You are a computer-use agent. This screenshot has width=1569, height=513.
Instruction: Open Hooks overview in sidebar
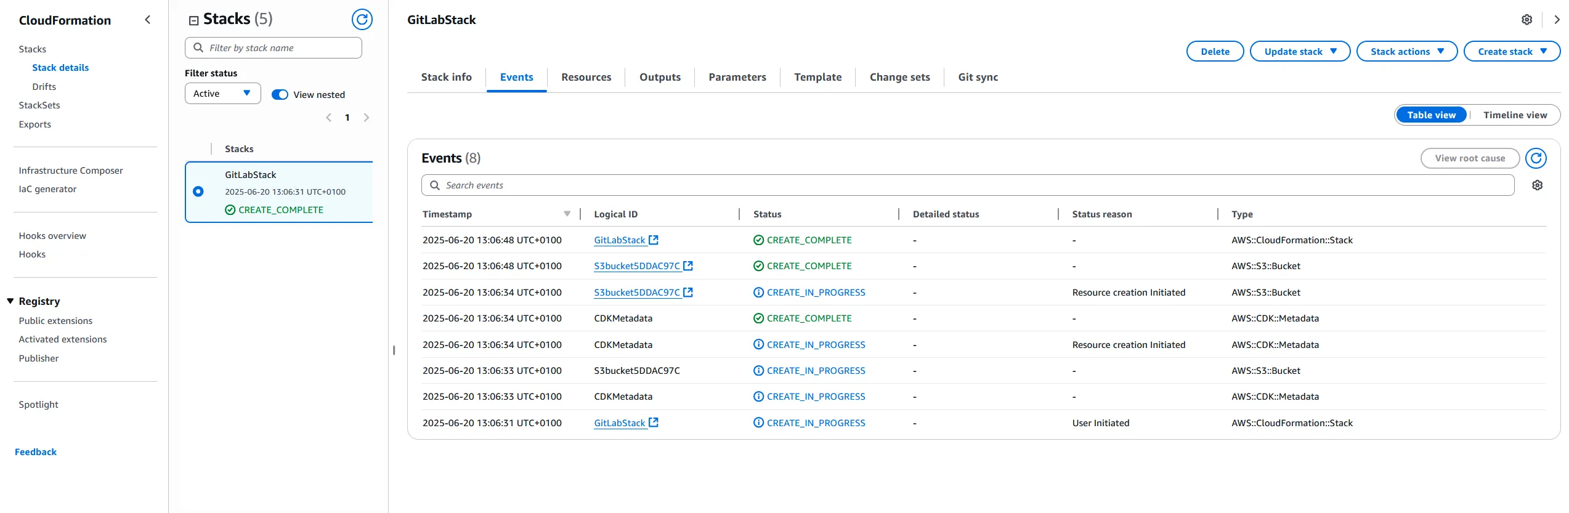pyautogui.click(x=52, y=236)
